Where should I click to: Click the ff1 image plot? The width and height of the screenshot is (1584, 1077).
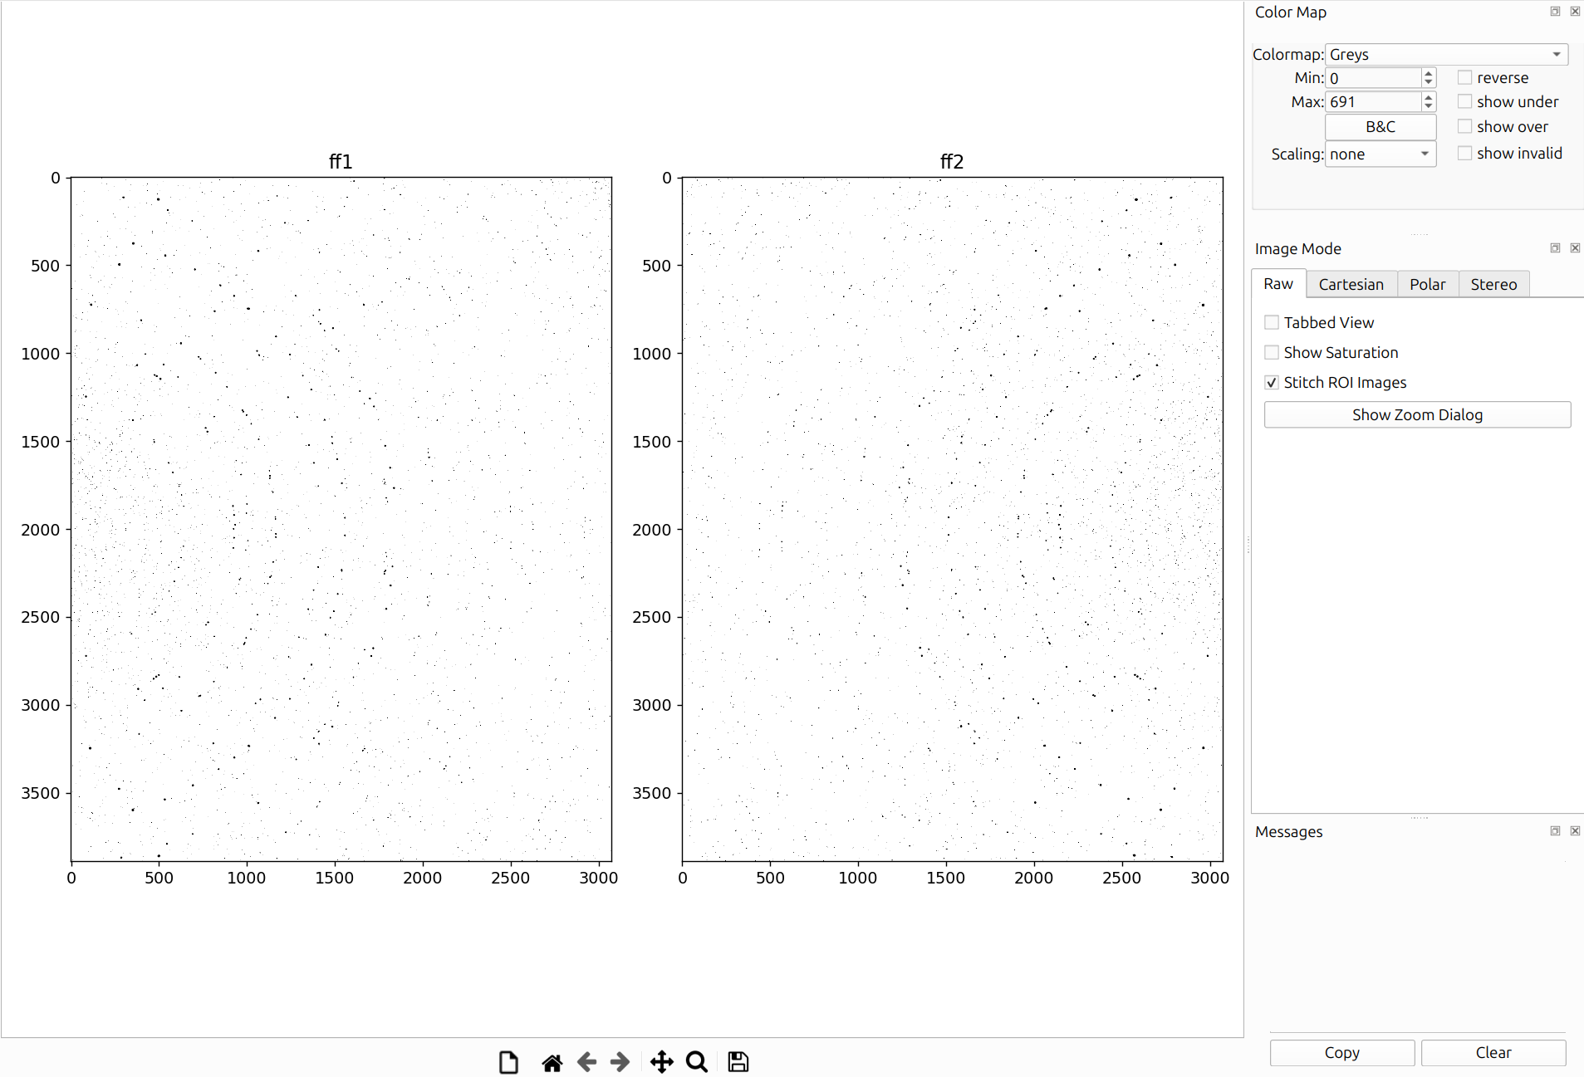(341, 519)
